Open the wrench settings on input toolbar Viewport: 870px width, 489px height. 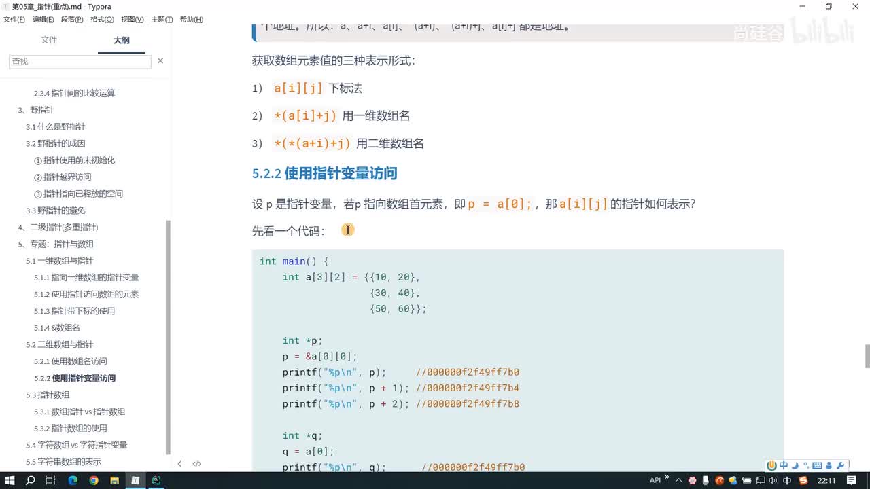pyautogui.click(x=840, y=465)
